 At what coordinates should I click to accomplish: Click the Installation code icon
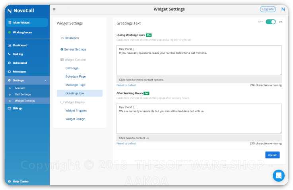62,38
